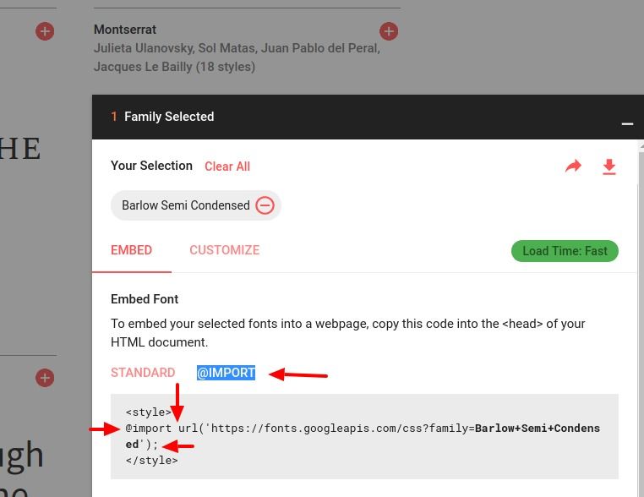Click the closing </style> tag in code
This screenshot has height=497, width=644.
[x=152, y=461]
